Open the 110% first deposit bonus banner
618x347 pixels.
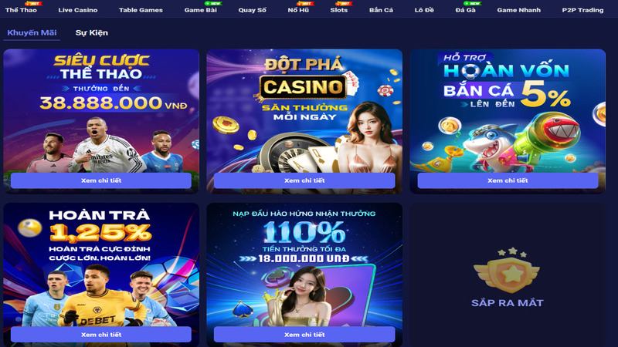coord(304,265)
